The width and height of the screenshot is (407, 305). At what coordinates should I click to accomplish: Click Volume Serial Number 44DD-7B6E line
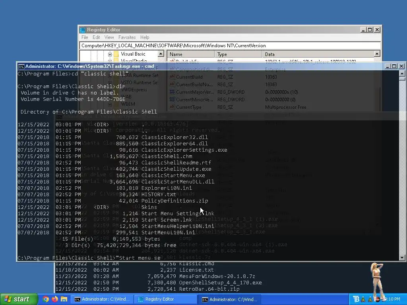(73, 99)
